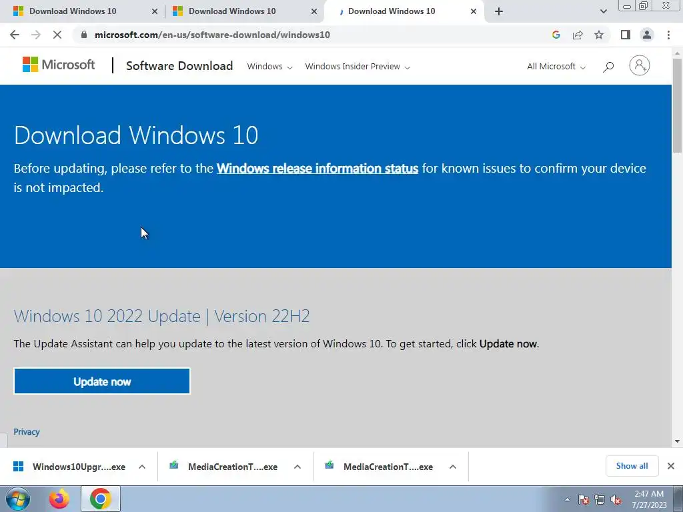Open Chrome's three-dot menu
Viewport: 683px width, 512px height.
[x=668, y=35]
